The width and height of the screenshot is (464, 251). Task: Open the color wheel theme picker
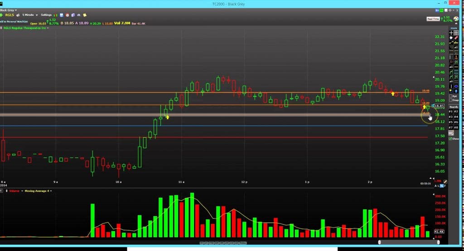pos(456,19)
